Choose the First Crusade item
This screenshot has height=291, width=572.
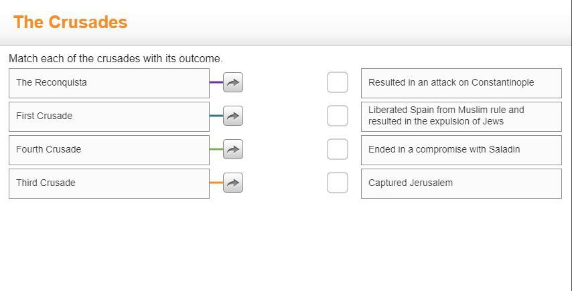(109, 116)
